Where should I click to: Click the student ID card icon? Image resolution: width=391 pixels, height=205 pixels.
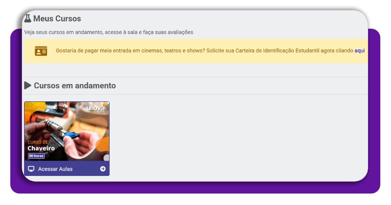41,51
